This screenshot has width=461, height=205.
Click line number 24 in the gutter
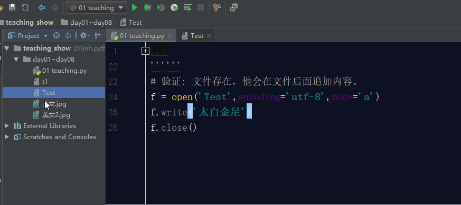(x=113, y=97)
